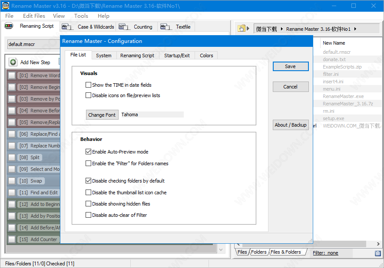Click the folder browse icon in path bar

242,29
